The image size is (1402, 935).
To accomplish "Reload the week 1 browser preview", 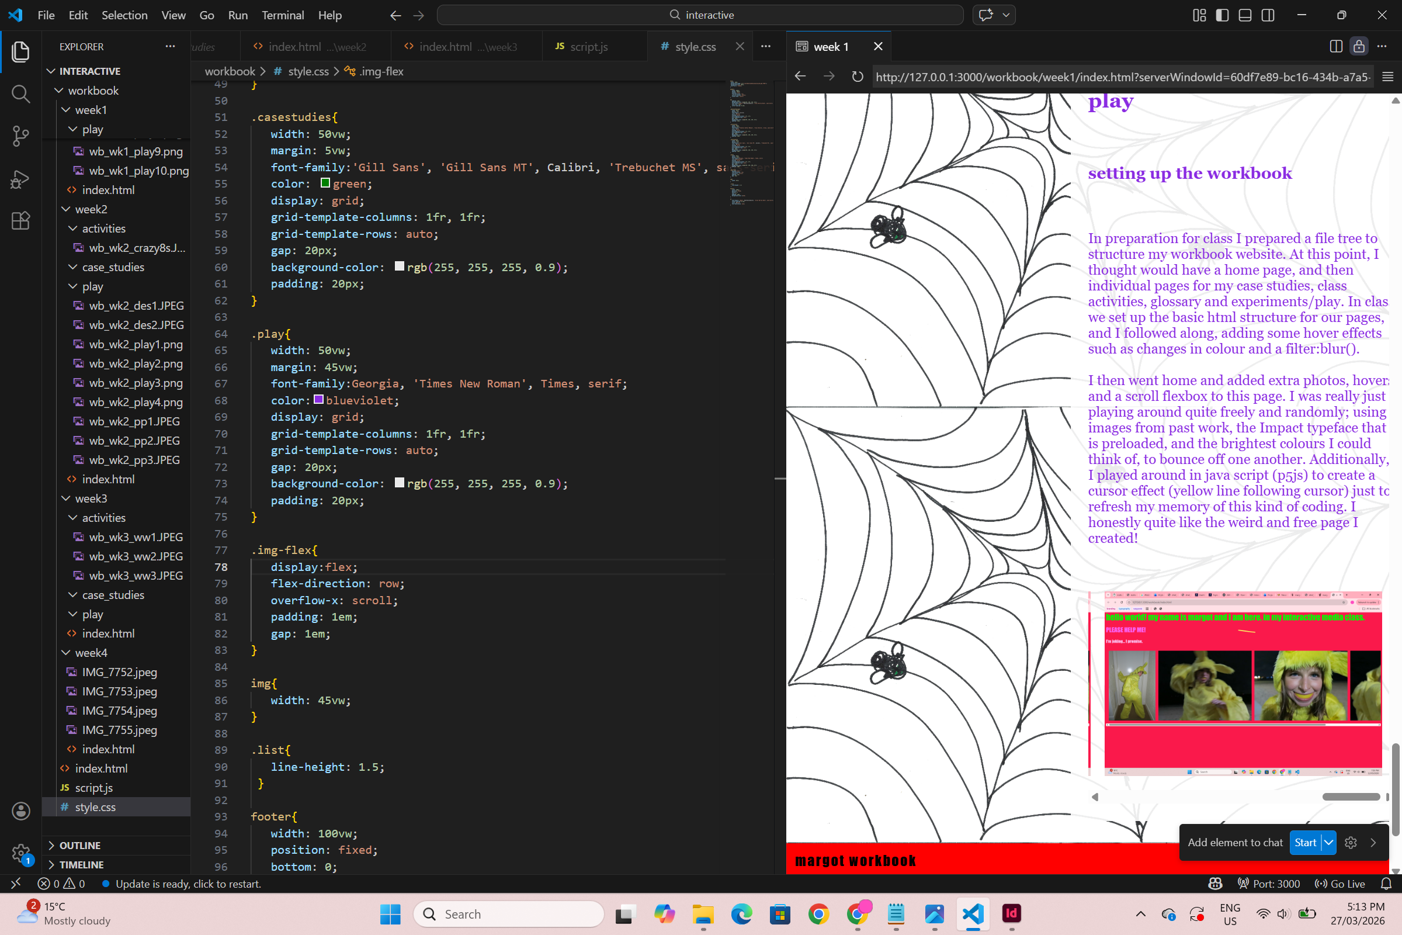I will (856, 77).
